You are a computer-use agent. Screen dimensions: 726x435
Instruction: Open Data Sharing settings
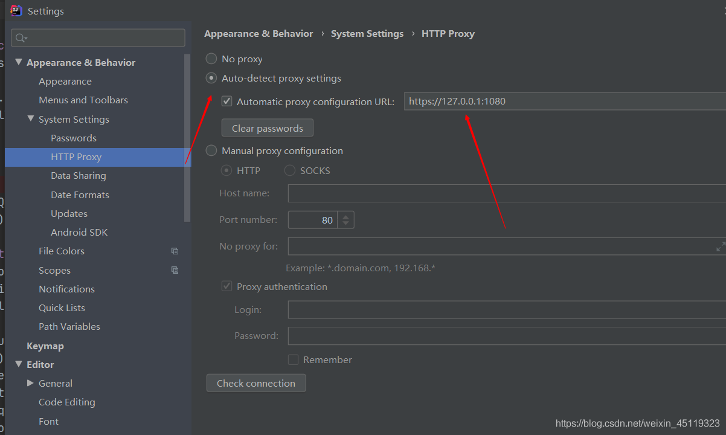point(79,176)
